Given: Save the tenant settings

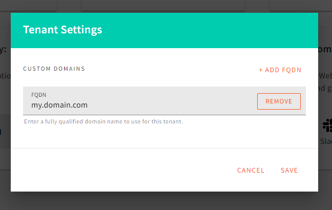Looking at the screenshot, I should point(289,171).
